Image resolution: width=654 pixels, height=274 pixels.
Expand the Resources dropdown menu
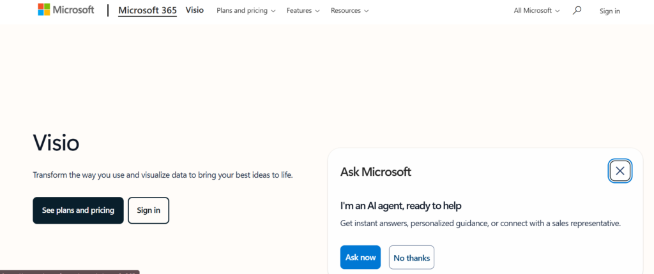click(x=349, y=11)
